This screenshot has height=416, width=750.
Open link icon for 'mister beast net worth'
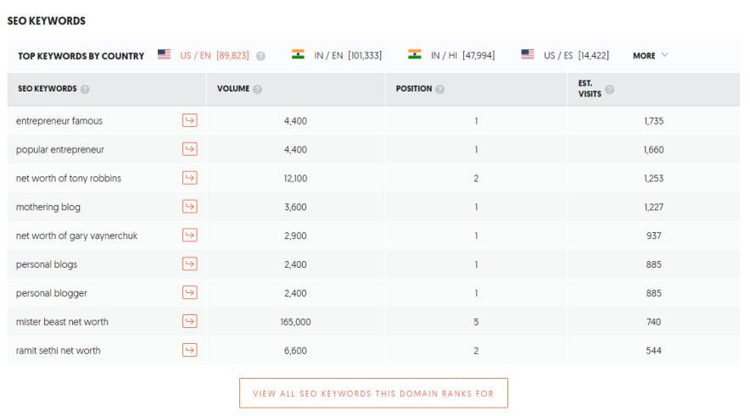(x=189, y=321)
